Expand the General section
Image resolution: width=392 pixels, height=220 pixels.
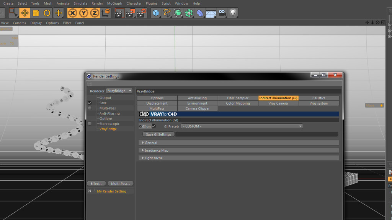pyautogui.click(x=239, y=143)
